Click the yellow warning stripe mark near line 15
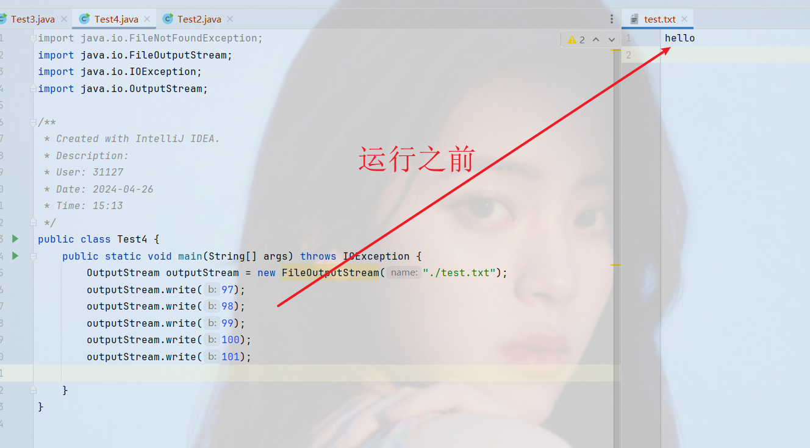 click(615, 265)
